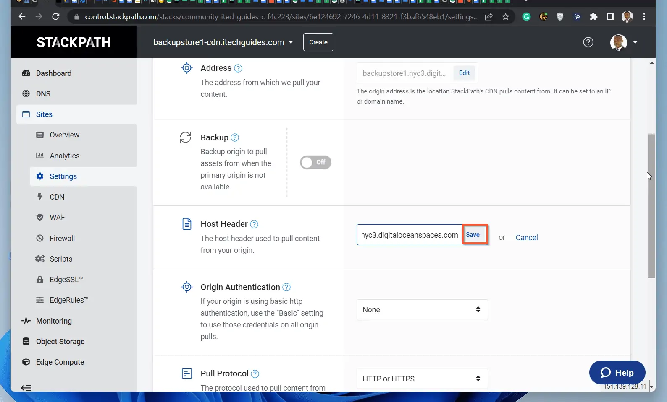Viewport: 667px width, 402px height.
Task: Open the browser extensions puzzle icon
Action: coord(593,17)
